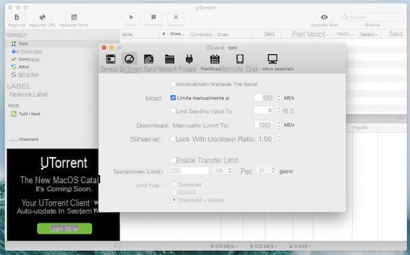This screenshot has width=410, height=255.
Task: Sort by the Send column header
Action: tap(396, 34)
